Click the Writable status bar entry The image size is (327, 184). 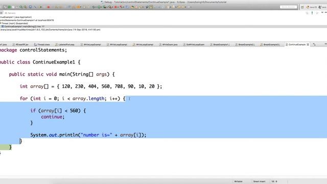pos(238,181)
